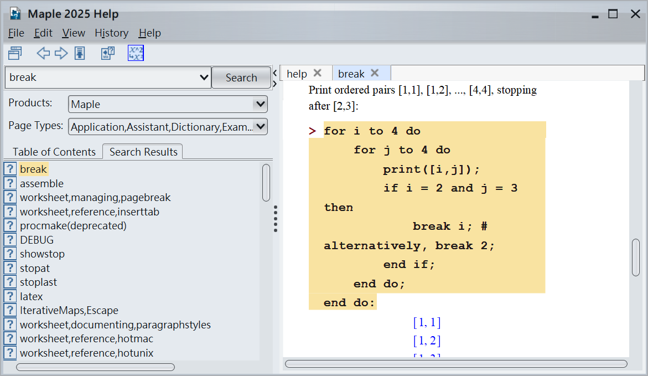Screen dimensions: 648x376
Task: Open the View menu
Action: click(x=74, y=33)
